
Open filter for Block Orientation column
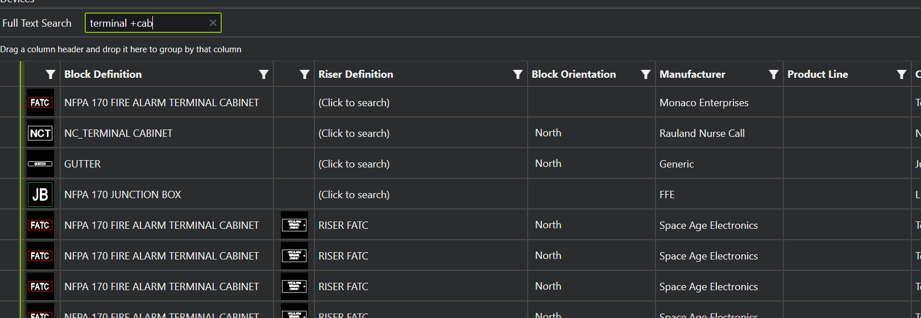click(x=646, y=74)
